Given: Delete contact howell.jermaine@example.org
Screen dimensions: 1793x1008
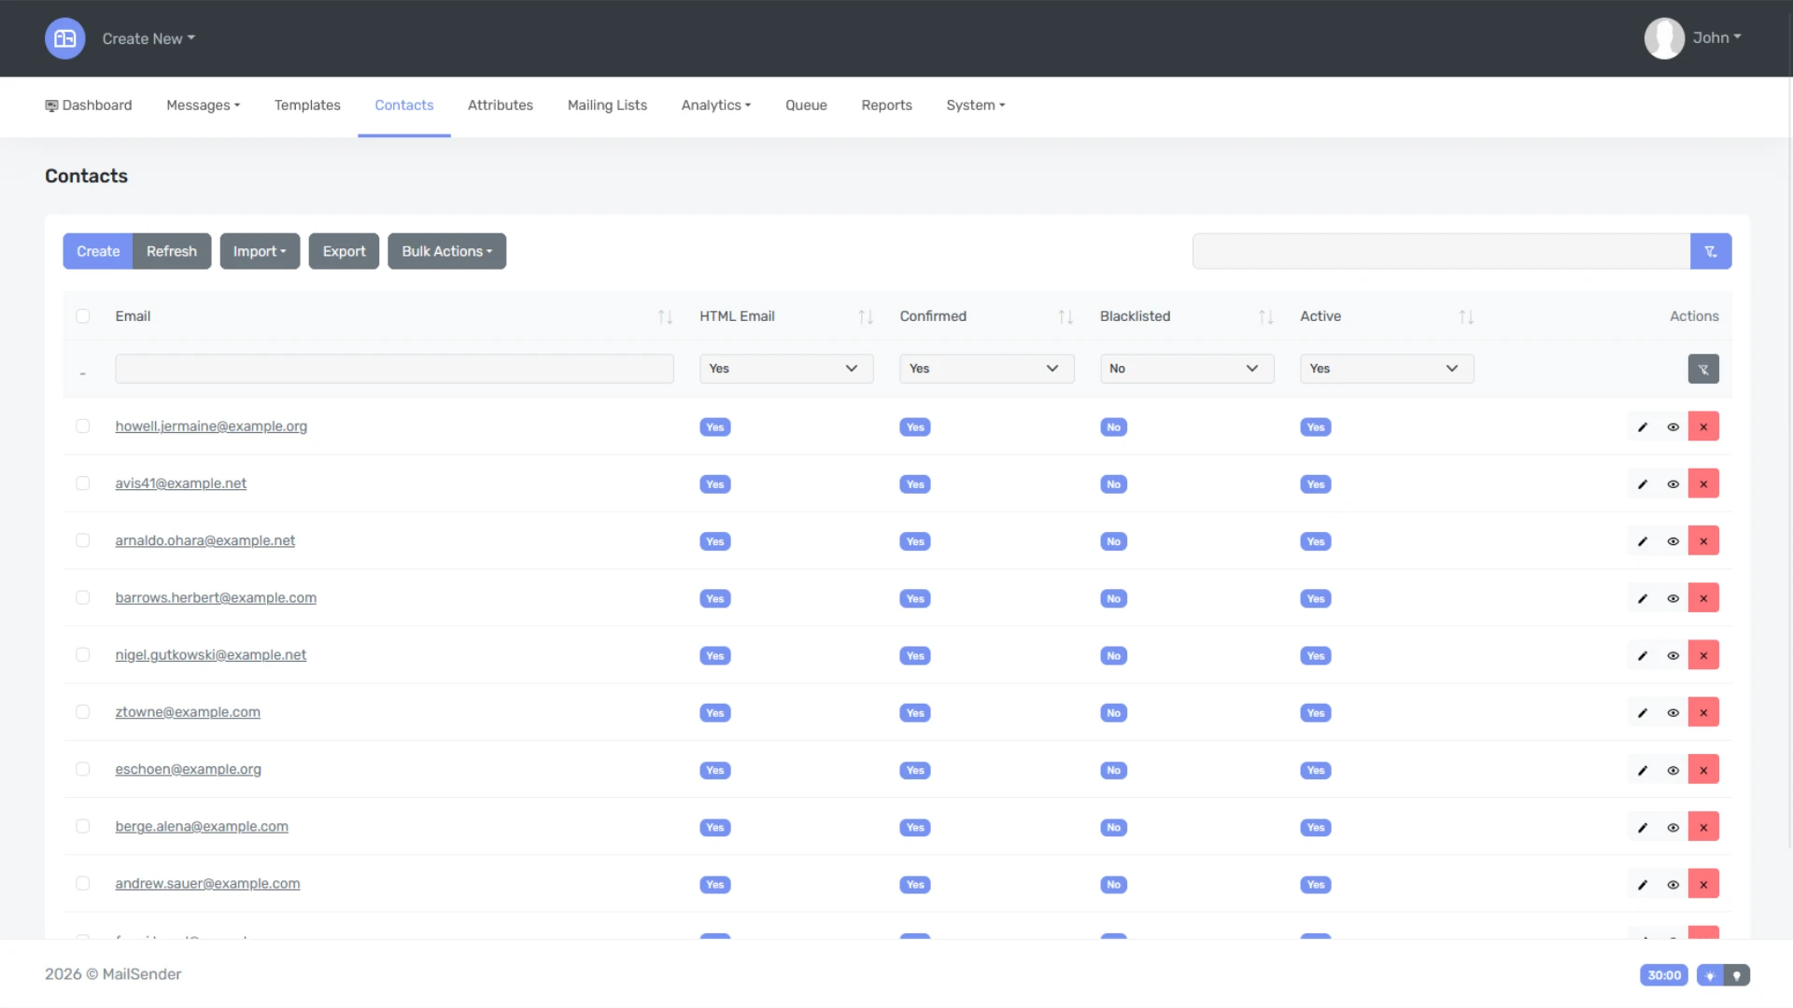Looking at the screenshot, I should [x=1702, y=427].
